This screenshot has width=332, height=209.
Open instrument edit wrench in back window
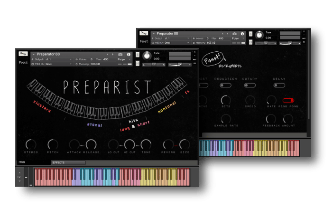pos(144,33)
